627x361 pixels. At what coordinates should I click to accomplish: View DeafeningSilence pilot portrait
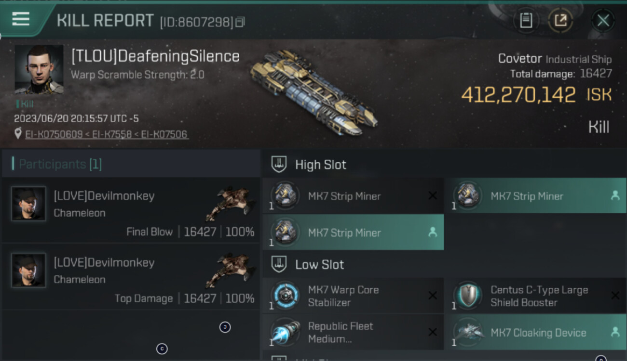point(39,69)
